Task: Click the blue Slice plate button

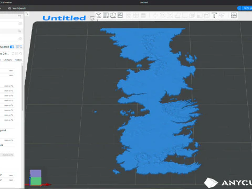Action: [247, 8]
